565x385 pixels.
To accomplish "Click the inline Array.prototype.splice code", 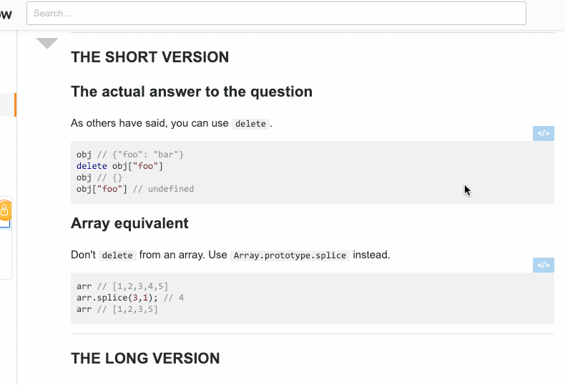I will (x=290, y=255).
